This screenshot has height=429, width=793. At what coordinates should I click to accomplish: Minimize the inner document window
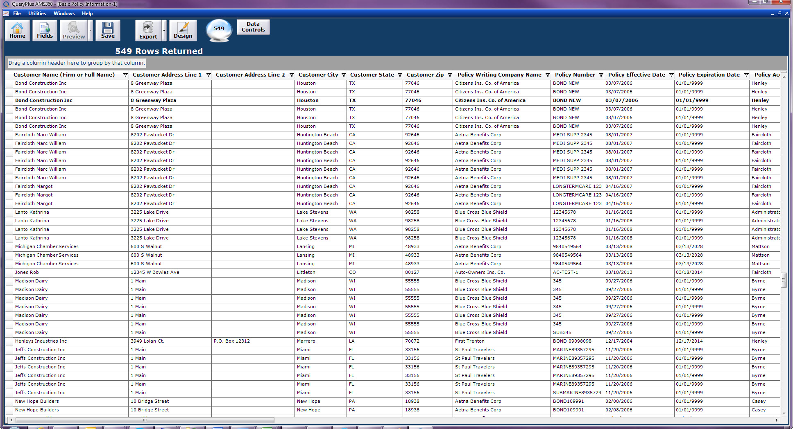tap(773, 14)
